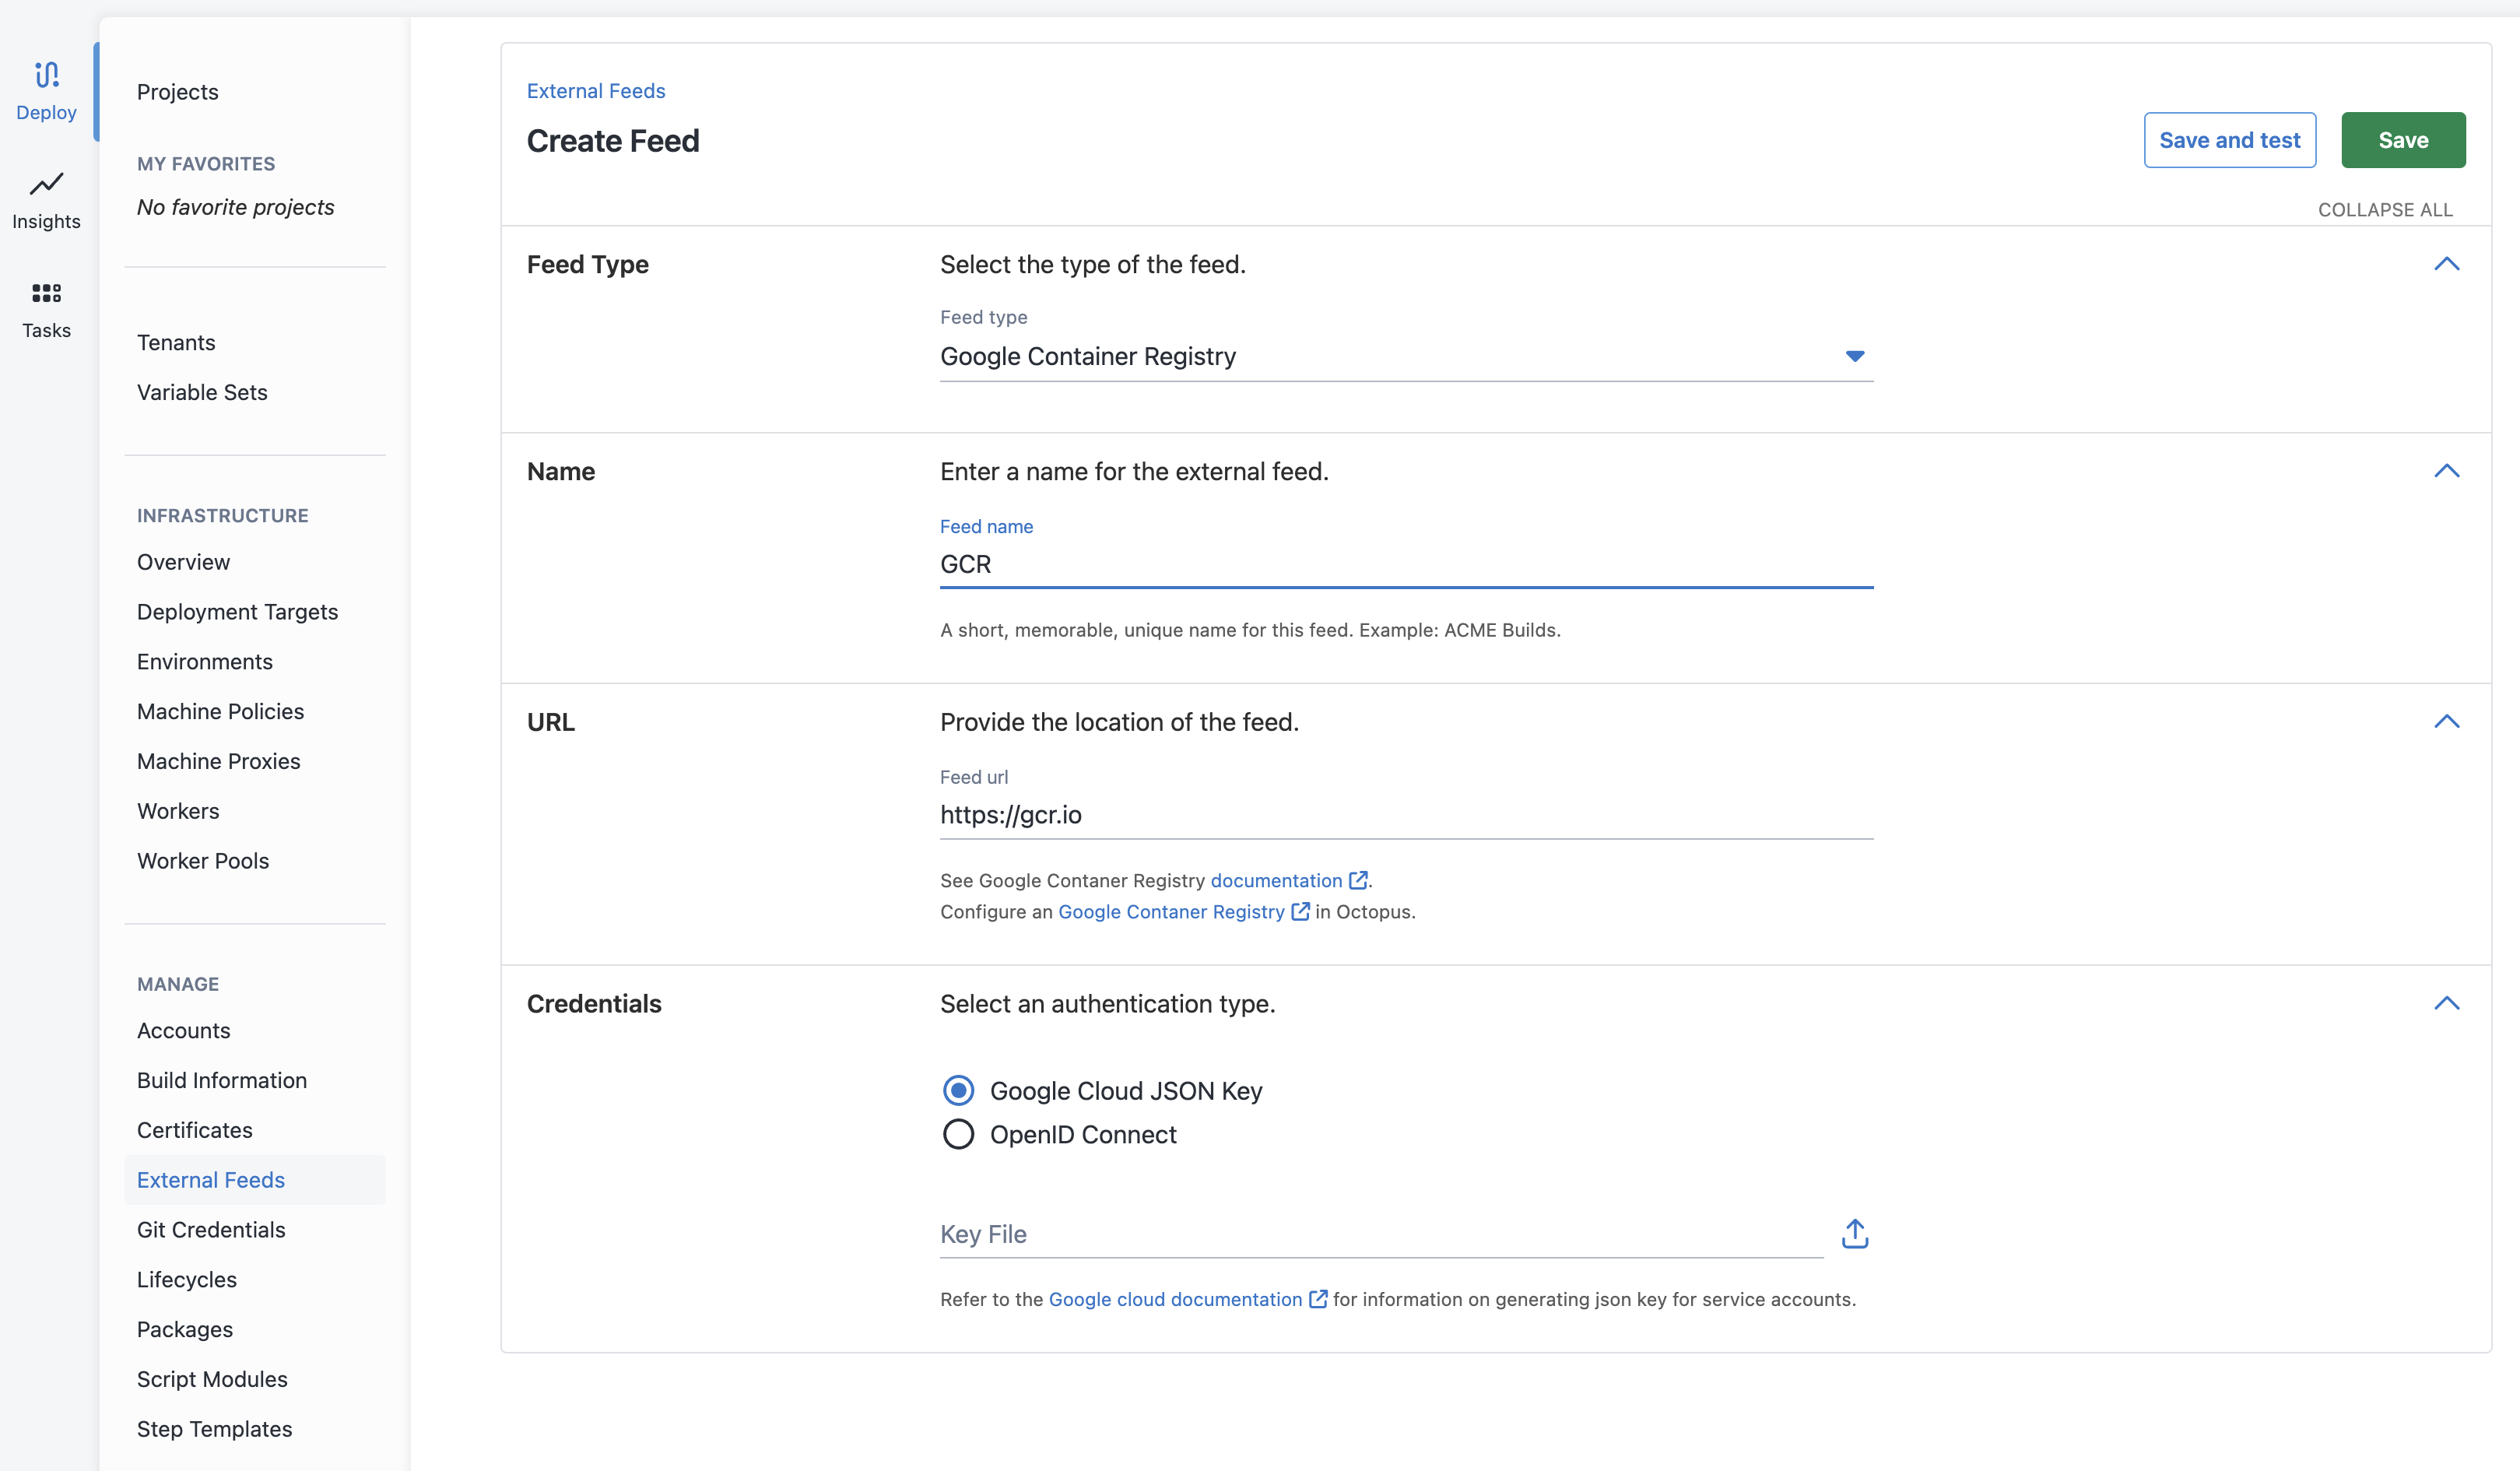Collapse the Credentials section chevron
Viewport: 2520px width, 1471px height.
tap(2446, 1003)
